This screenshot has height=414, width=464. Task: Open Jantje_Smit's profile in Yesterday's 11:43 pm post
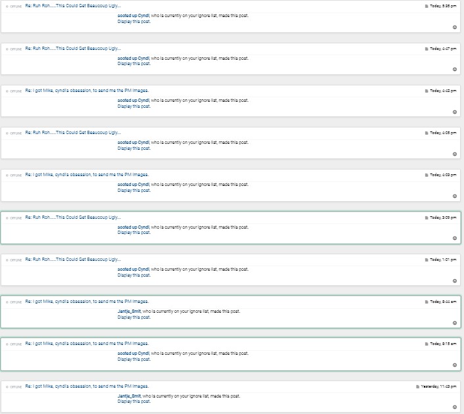[129, 396]
